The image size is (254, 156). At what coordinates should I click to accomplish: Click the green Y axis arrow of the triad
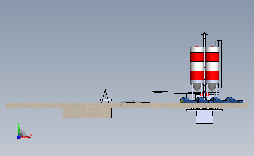point(19,131)
